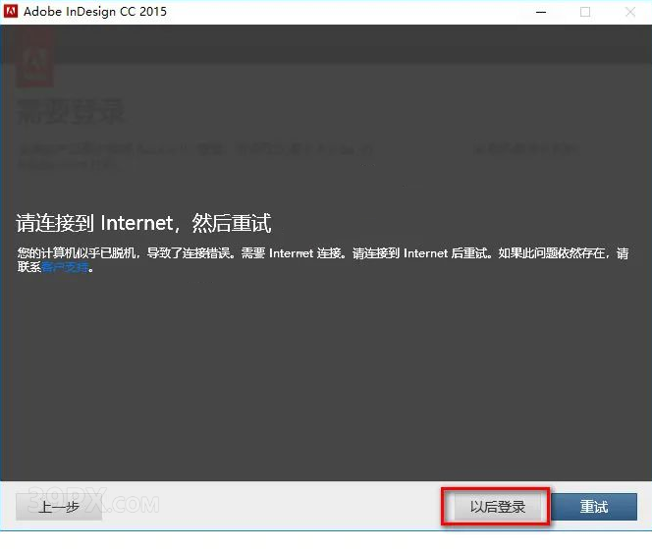
Task: Click the 重试 (retry) button
Action: 594,507
